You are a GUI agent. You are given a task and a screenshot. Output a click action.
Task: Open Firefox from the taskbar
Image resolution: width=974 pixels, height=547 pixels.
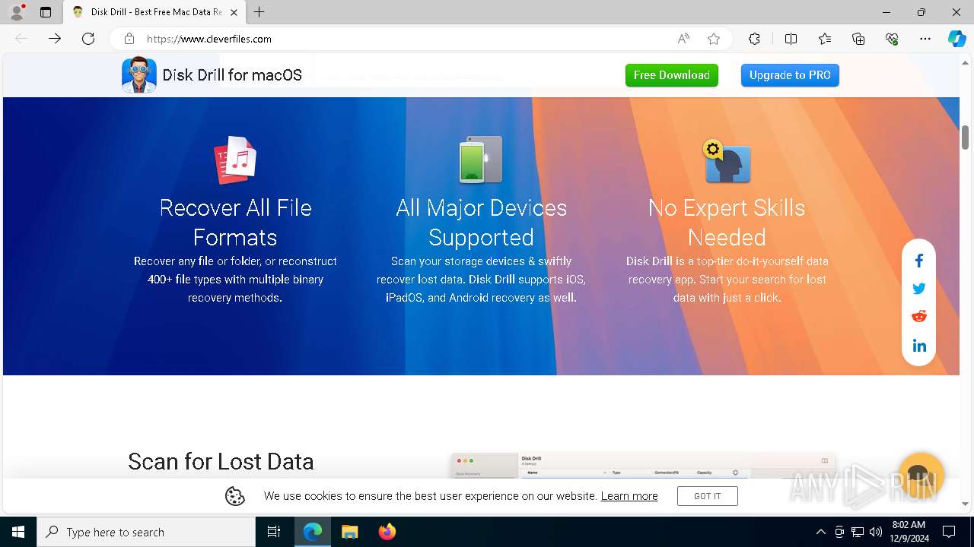[x=387, y=532]
